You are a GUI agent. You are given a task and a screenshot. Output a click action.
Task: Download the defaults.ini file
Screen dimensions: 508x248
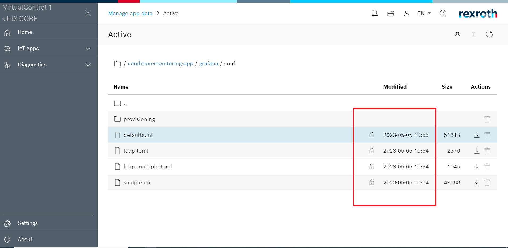click(x=477, y=135)
